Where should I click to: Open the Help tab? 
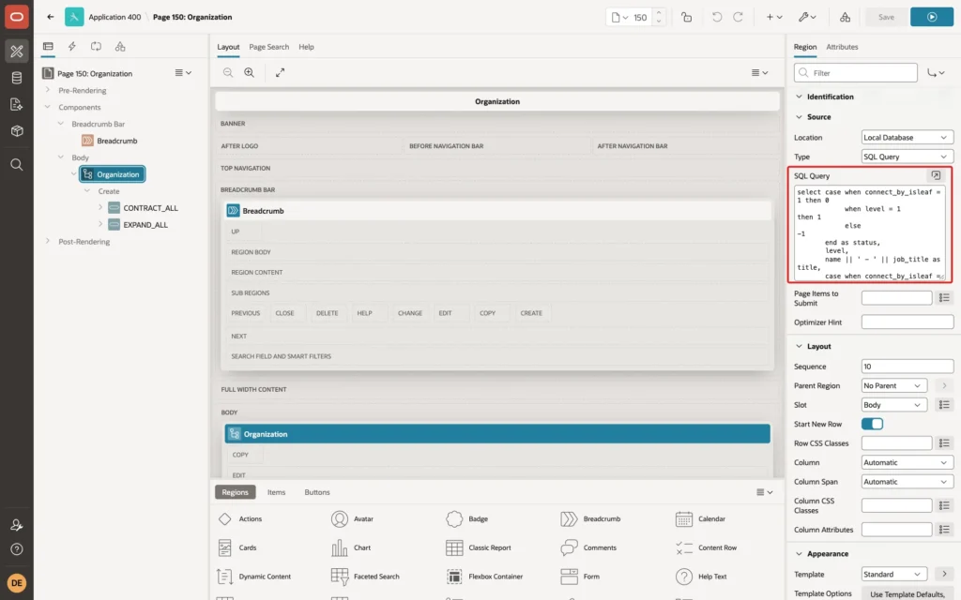tap(307, 47)
